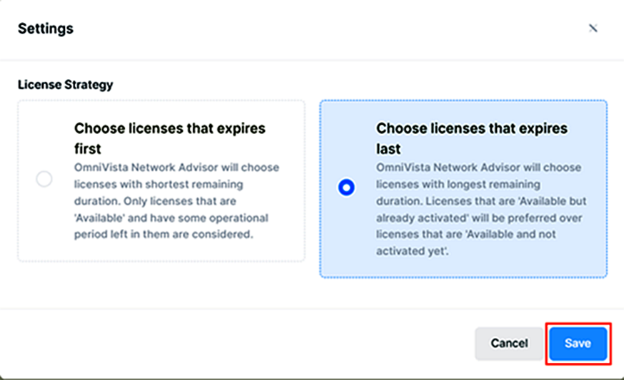This screenshot has height=380, width=624.
Task: Select the 'expires last' radio button
Action: pyautogui.click(x=346, y=188)
